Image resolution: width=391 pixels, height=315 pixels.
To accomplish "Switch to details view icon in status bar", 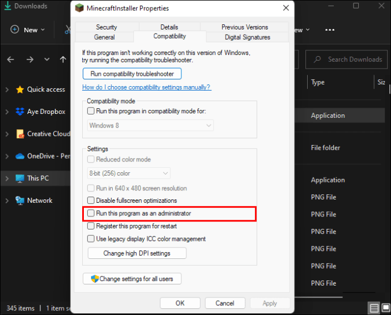I will (x=374, y=308).
